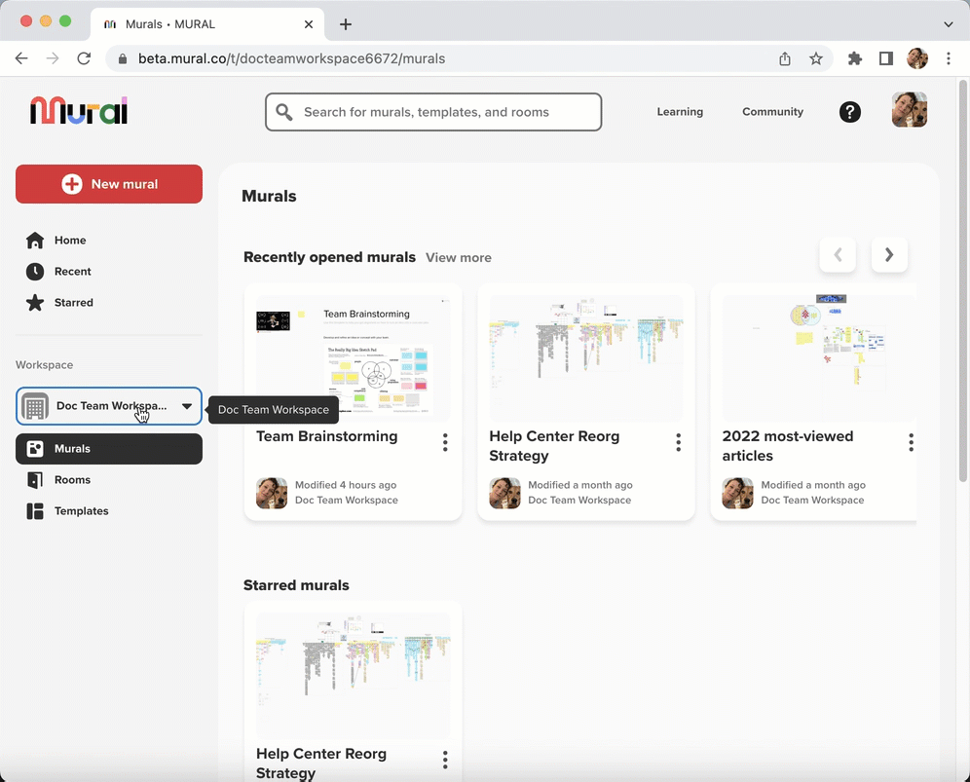Click the red New mural button
This screenshot has height=782, width=970.
[x=109, y=184]
